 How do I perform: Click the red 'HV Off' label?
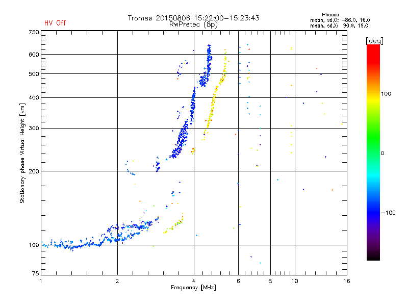55,23
